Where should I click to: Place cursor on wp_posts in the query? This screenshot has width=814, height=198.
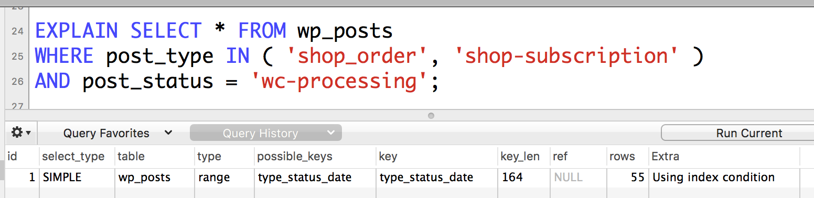tap(345, 31)
